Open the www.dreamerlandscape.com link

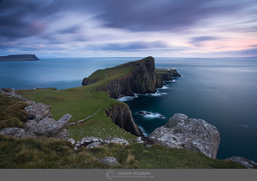(x=134, y=177)
